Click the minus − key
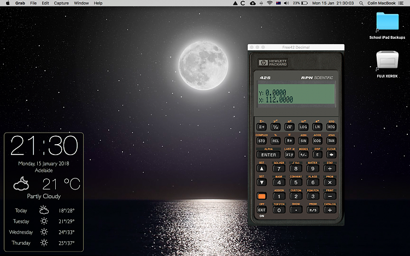The height and width of the screenshot is (256, 410). pos(330,197)
